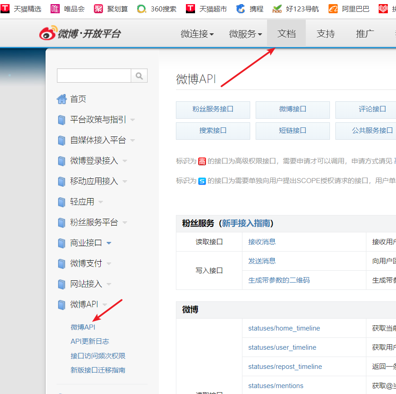396x394 pixels.
Task: Open the 微博API sidebar sublink
Action: [83, 327]
